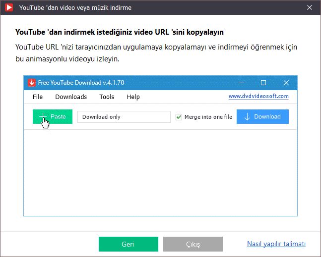Click the green Paste button in the animation
Screen dimensions: 321x257
53,117
